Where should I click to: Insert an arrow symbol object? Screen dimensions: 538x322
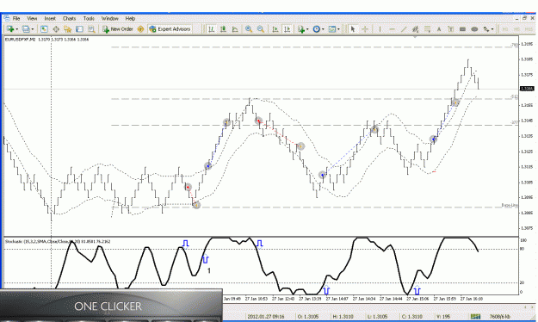(x=485, y=29)
